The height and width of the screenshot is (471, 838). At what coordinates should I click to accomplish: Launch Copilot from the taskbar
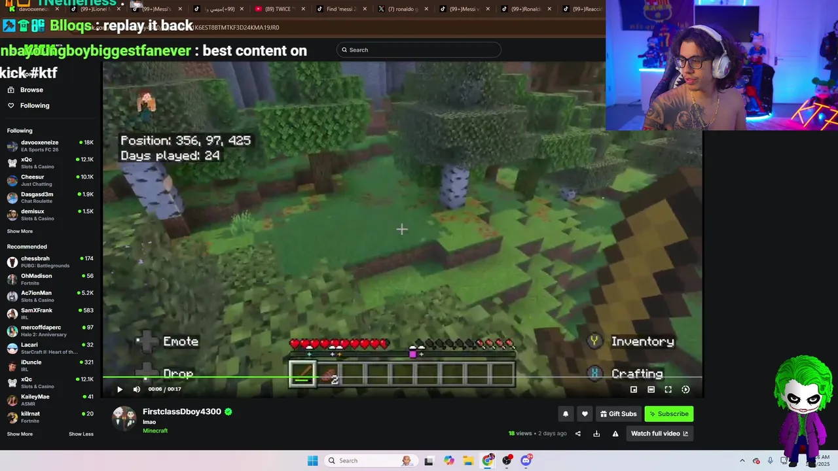click(x=448, y=461)
